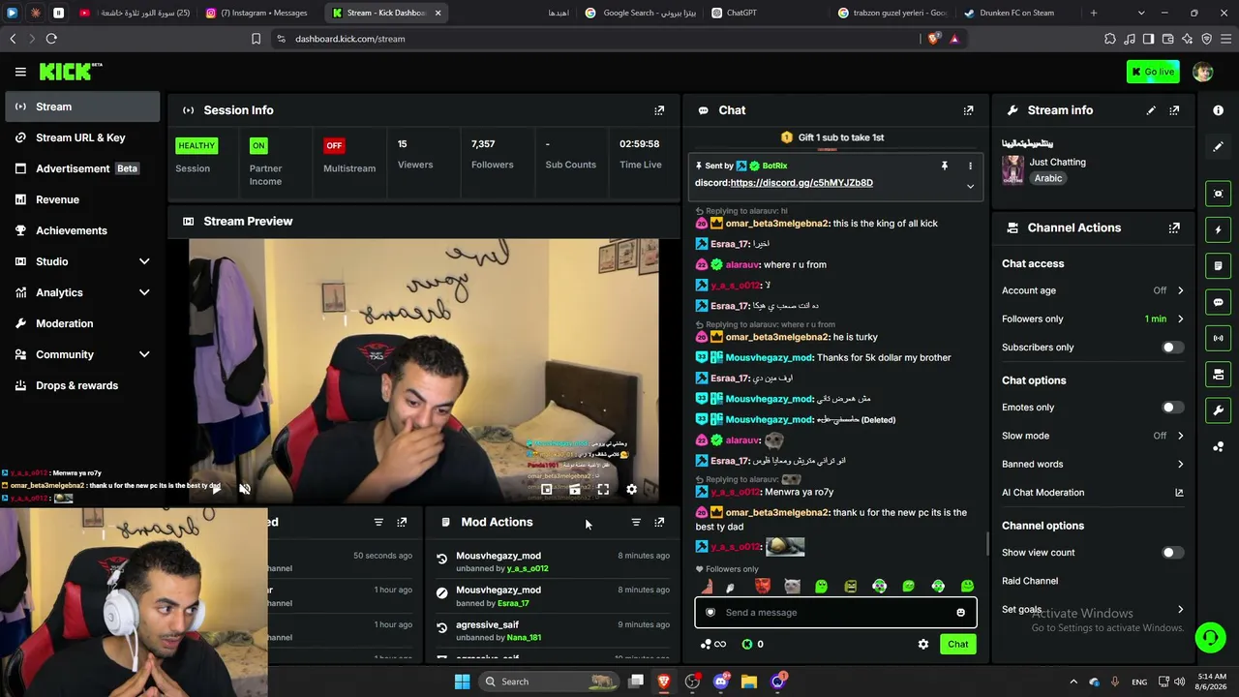
Task: Open the Advertisement Beta page
Action: point(82,168)
